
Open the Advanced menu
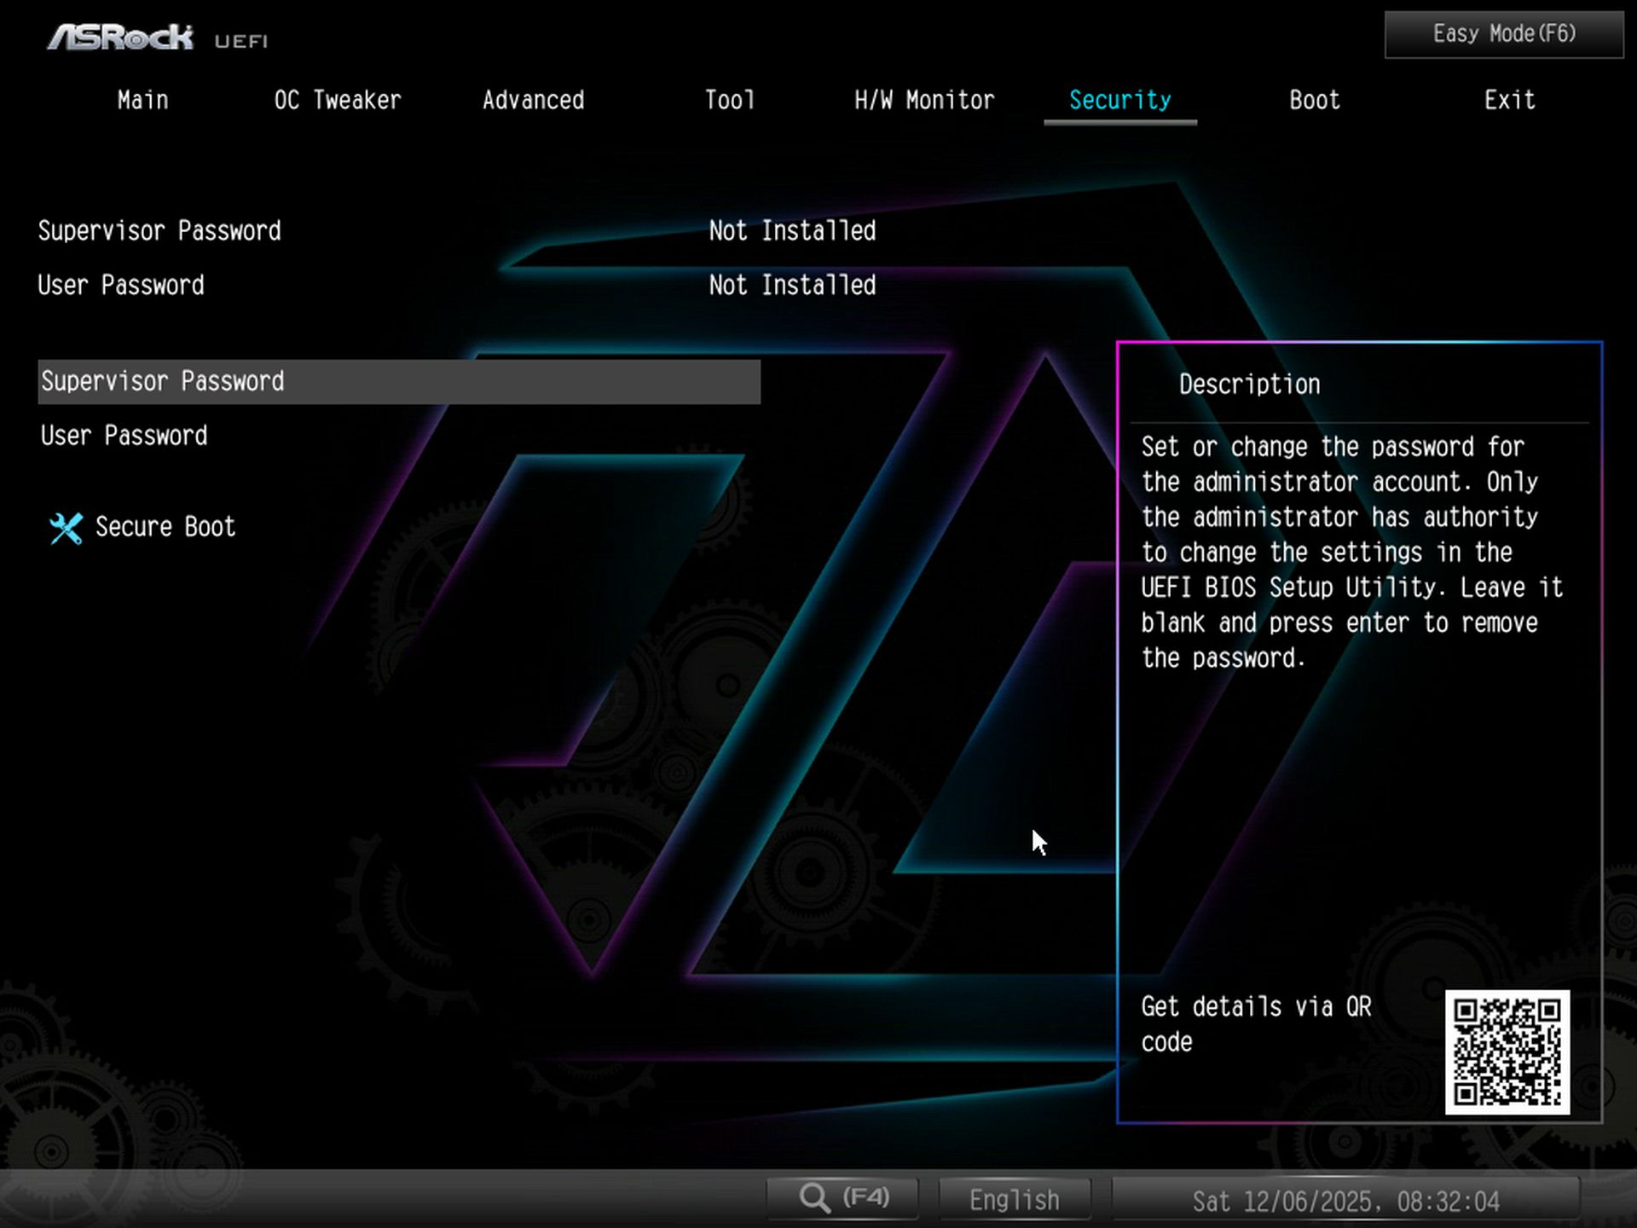pyautogui.click(x=533, y=100)
